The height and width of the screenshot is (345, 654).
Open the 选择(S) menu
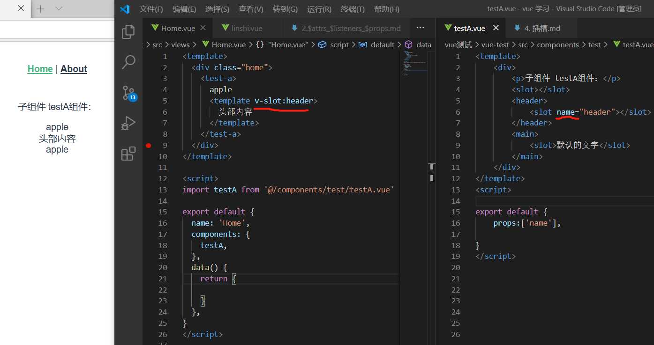(217, 9)
